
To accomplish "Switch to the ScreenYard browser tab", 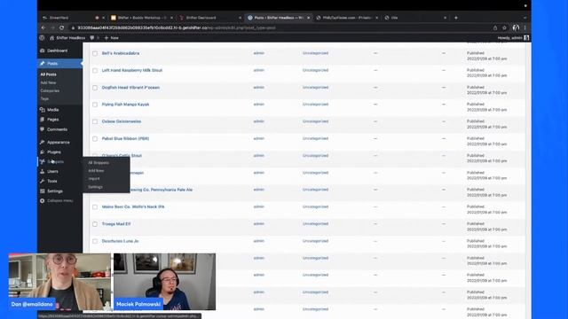I will click(73, 18).
